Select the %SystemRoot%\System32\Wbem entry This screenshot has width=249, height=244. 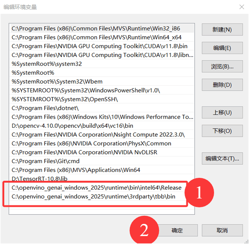pos(102,81)
